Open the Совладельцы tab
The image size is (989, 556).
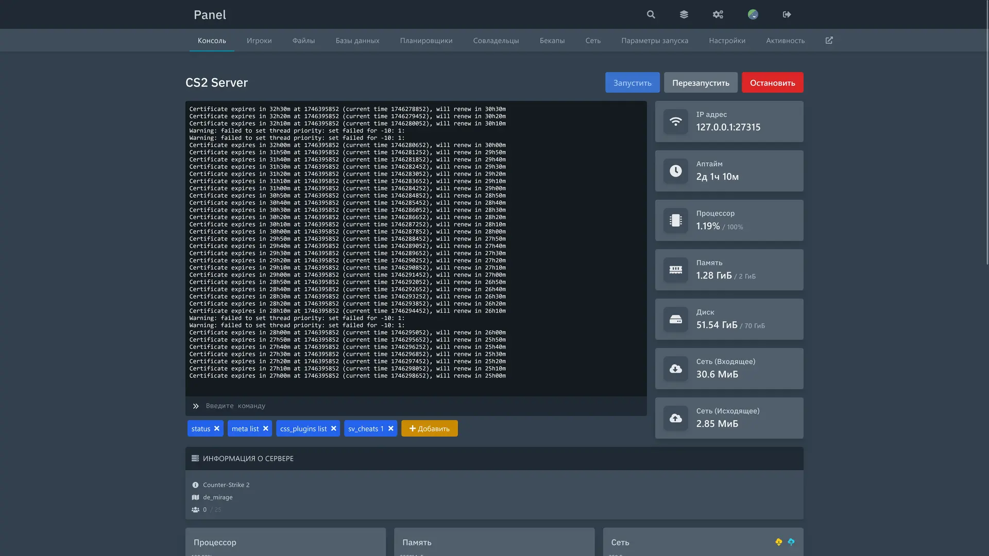click(x=496, y=40)
